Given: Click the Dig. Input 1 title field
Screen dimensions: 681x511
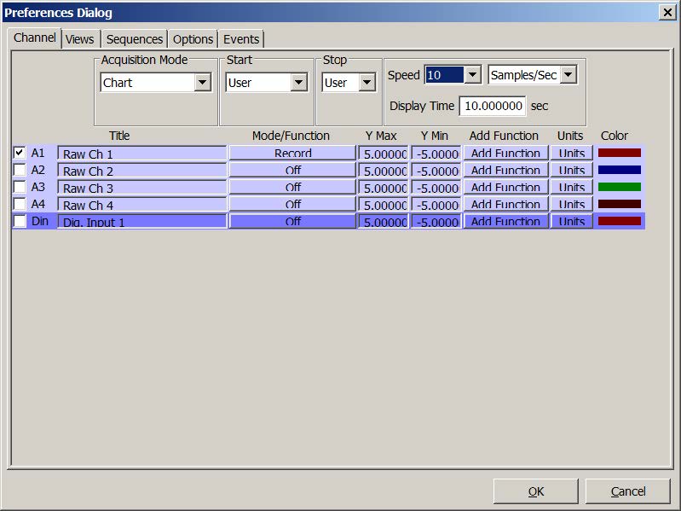Looking at the screenshot, I should tap(142, 221).
